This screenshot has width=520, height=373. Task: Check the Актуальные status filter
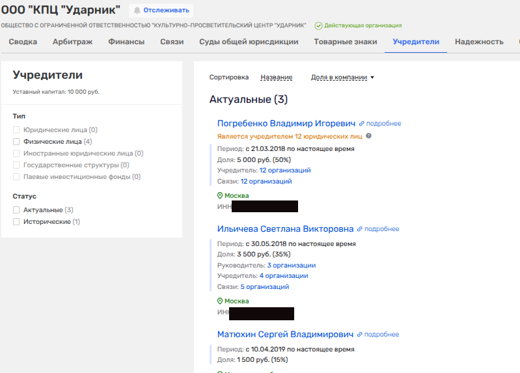point(16,210)
